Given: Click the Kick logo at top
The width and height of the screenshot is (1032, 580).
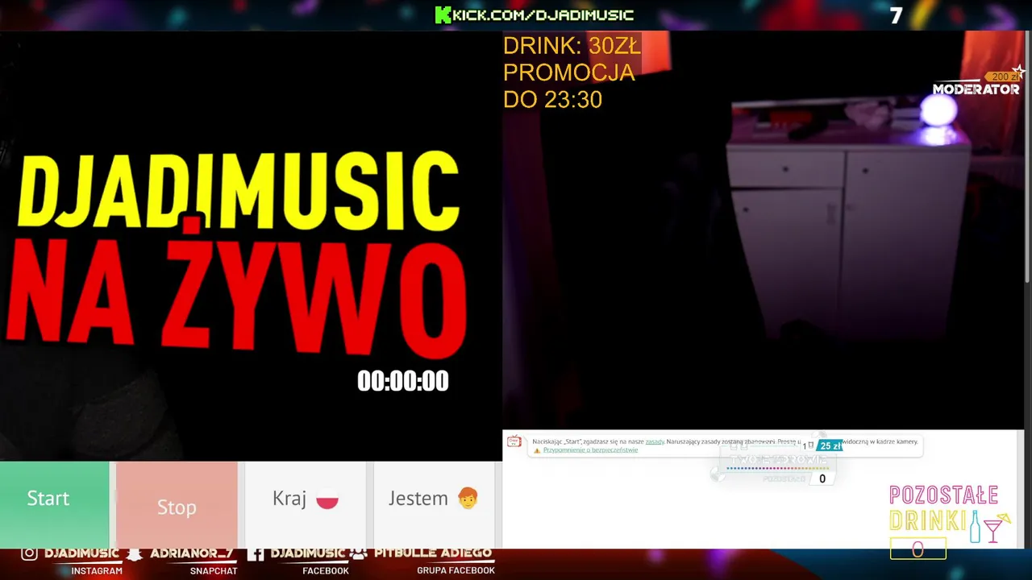Looking at the screenshot, I should click(443, 14).
